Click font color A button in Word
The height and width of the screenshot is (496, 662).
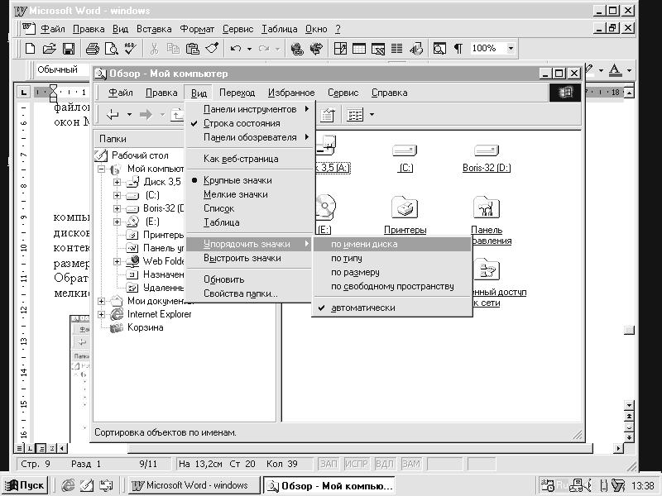point(615,70)
